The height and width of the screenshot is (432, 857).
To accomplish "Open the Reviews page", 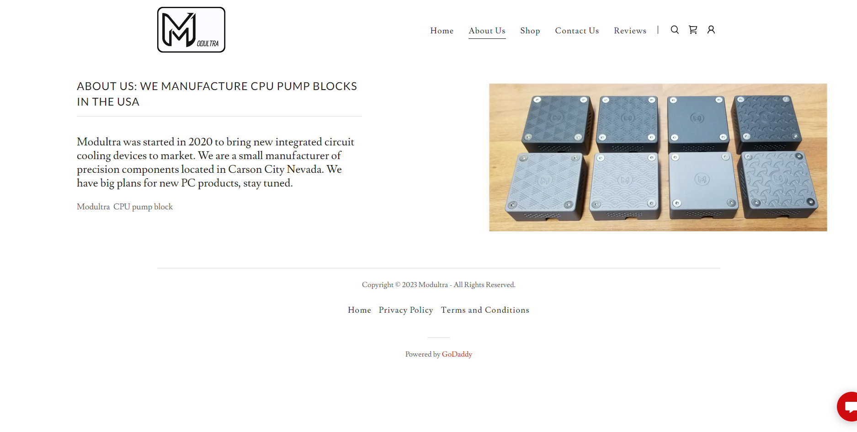I will pos(630,31).
